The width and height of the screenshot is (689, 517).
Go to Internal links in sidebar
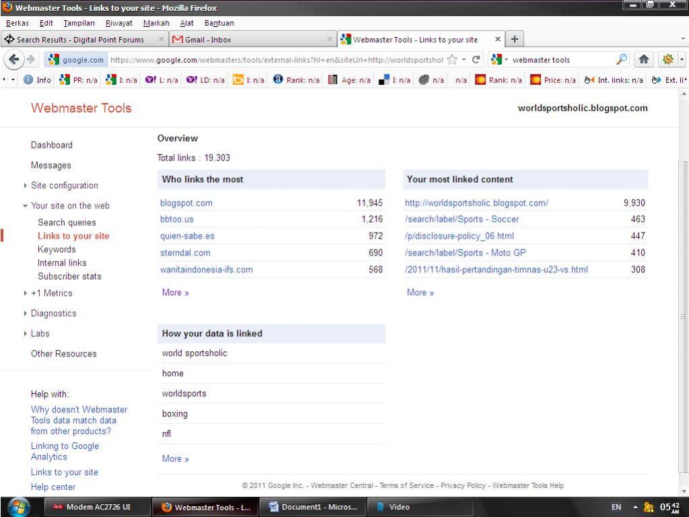coord(62,263)
